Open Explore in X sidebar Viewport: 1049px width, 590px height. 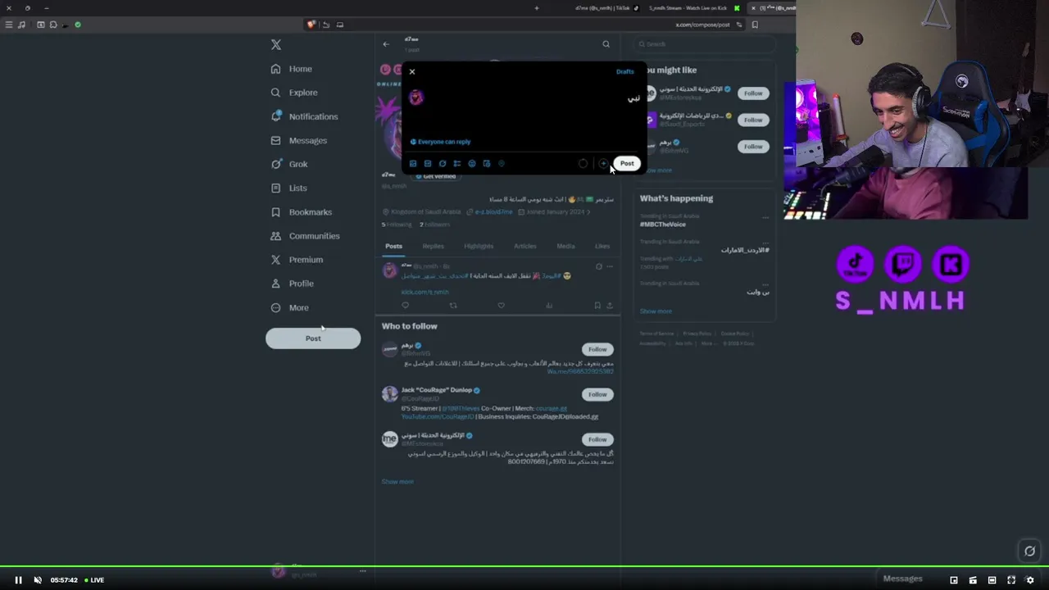tap(294, 93)
